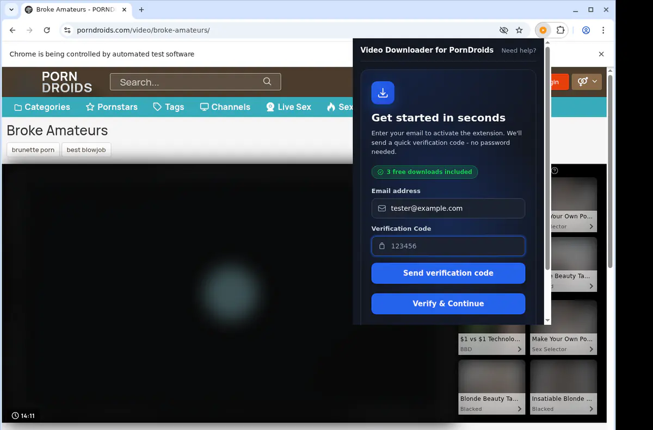Click the 'best blowjob' tag
This screenshot has width=653, height=430.
[x=87, y=150]
